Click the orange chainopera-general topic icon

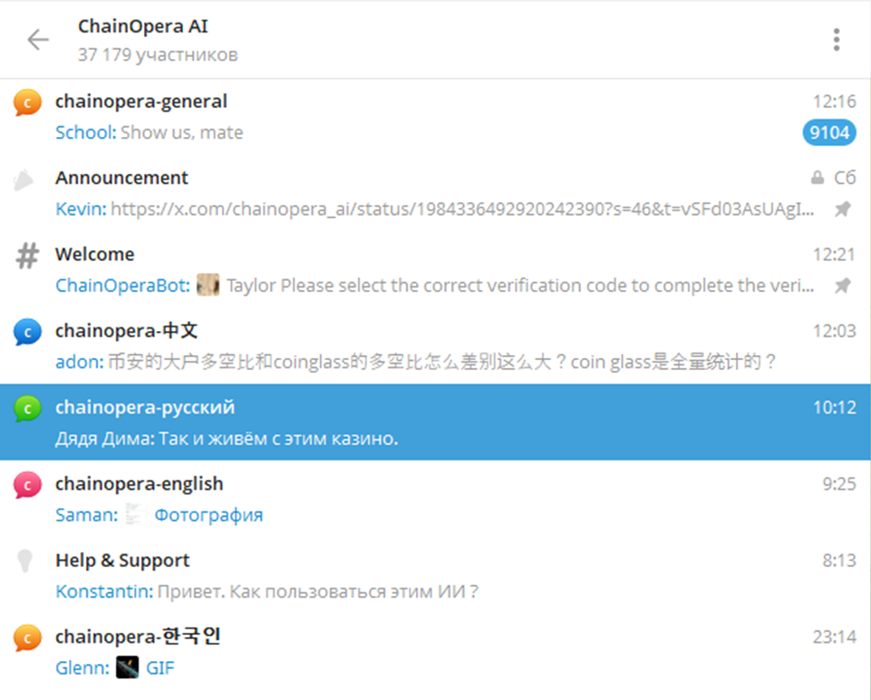tap(27, 102)
